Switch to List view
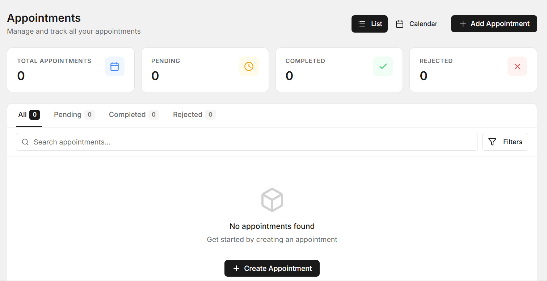547x281 pixels. [x=370, y=24]
